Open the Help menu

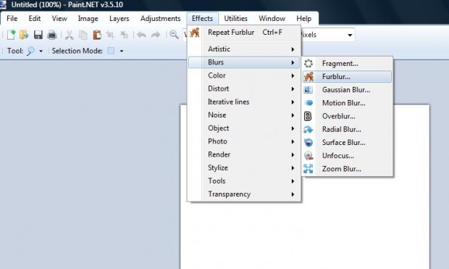[x=304, y=19]
